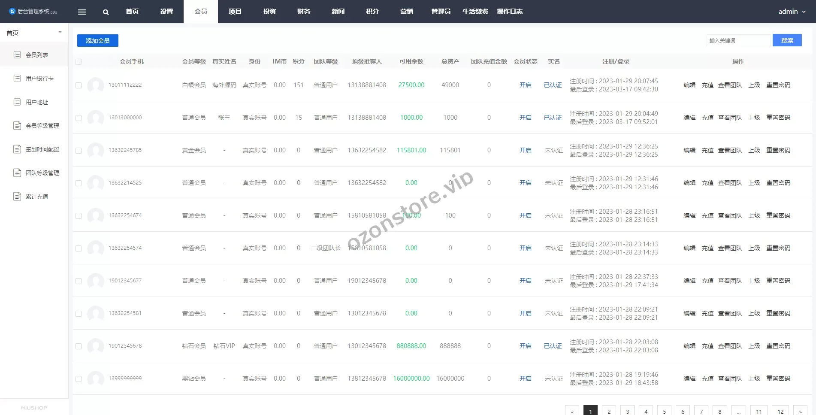Click the 会员等级管理 sidebar icon

[17, 125]
